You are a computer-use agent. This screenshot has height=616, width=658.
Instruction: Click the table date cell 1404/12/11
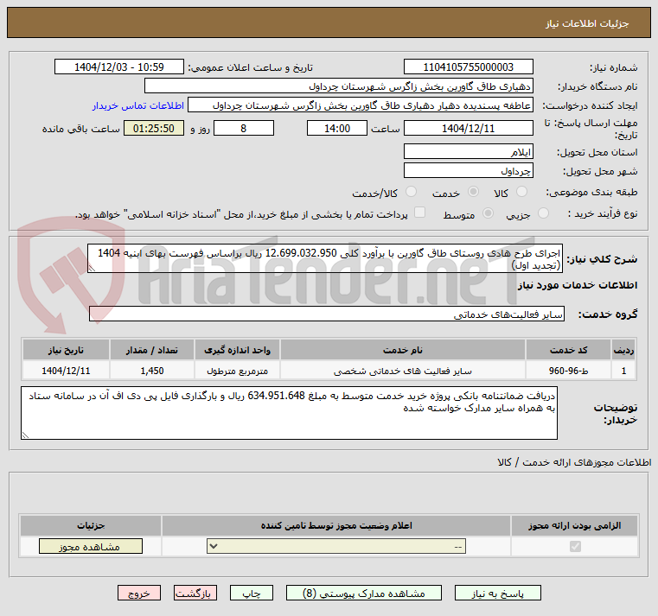[x=66, y=371]
